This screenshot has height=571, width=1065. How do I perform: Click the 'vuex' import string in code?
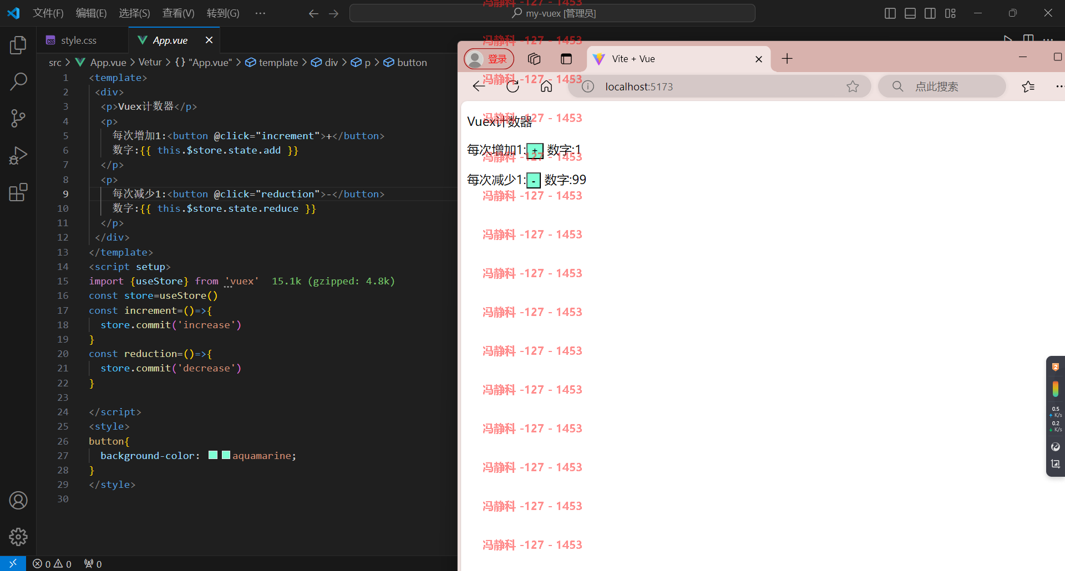(x=241, y=281)
